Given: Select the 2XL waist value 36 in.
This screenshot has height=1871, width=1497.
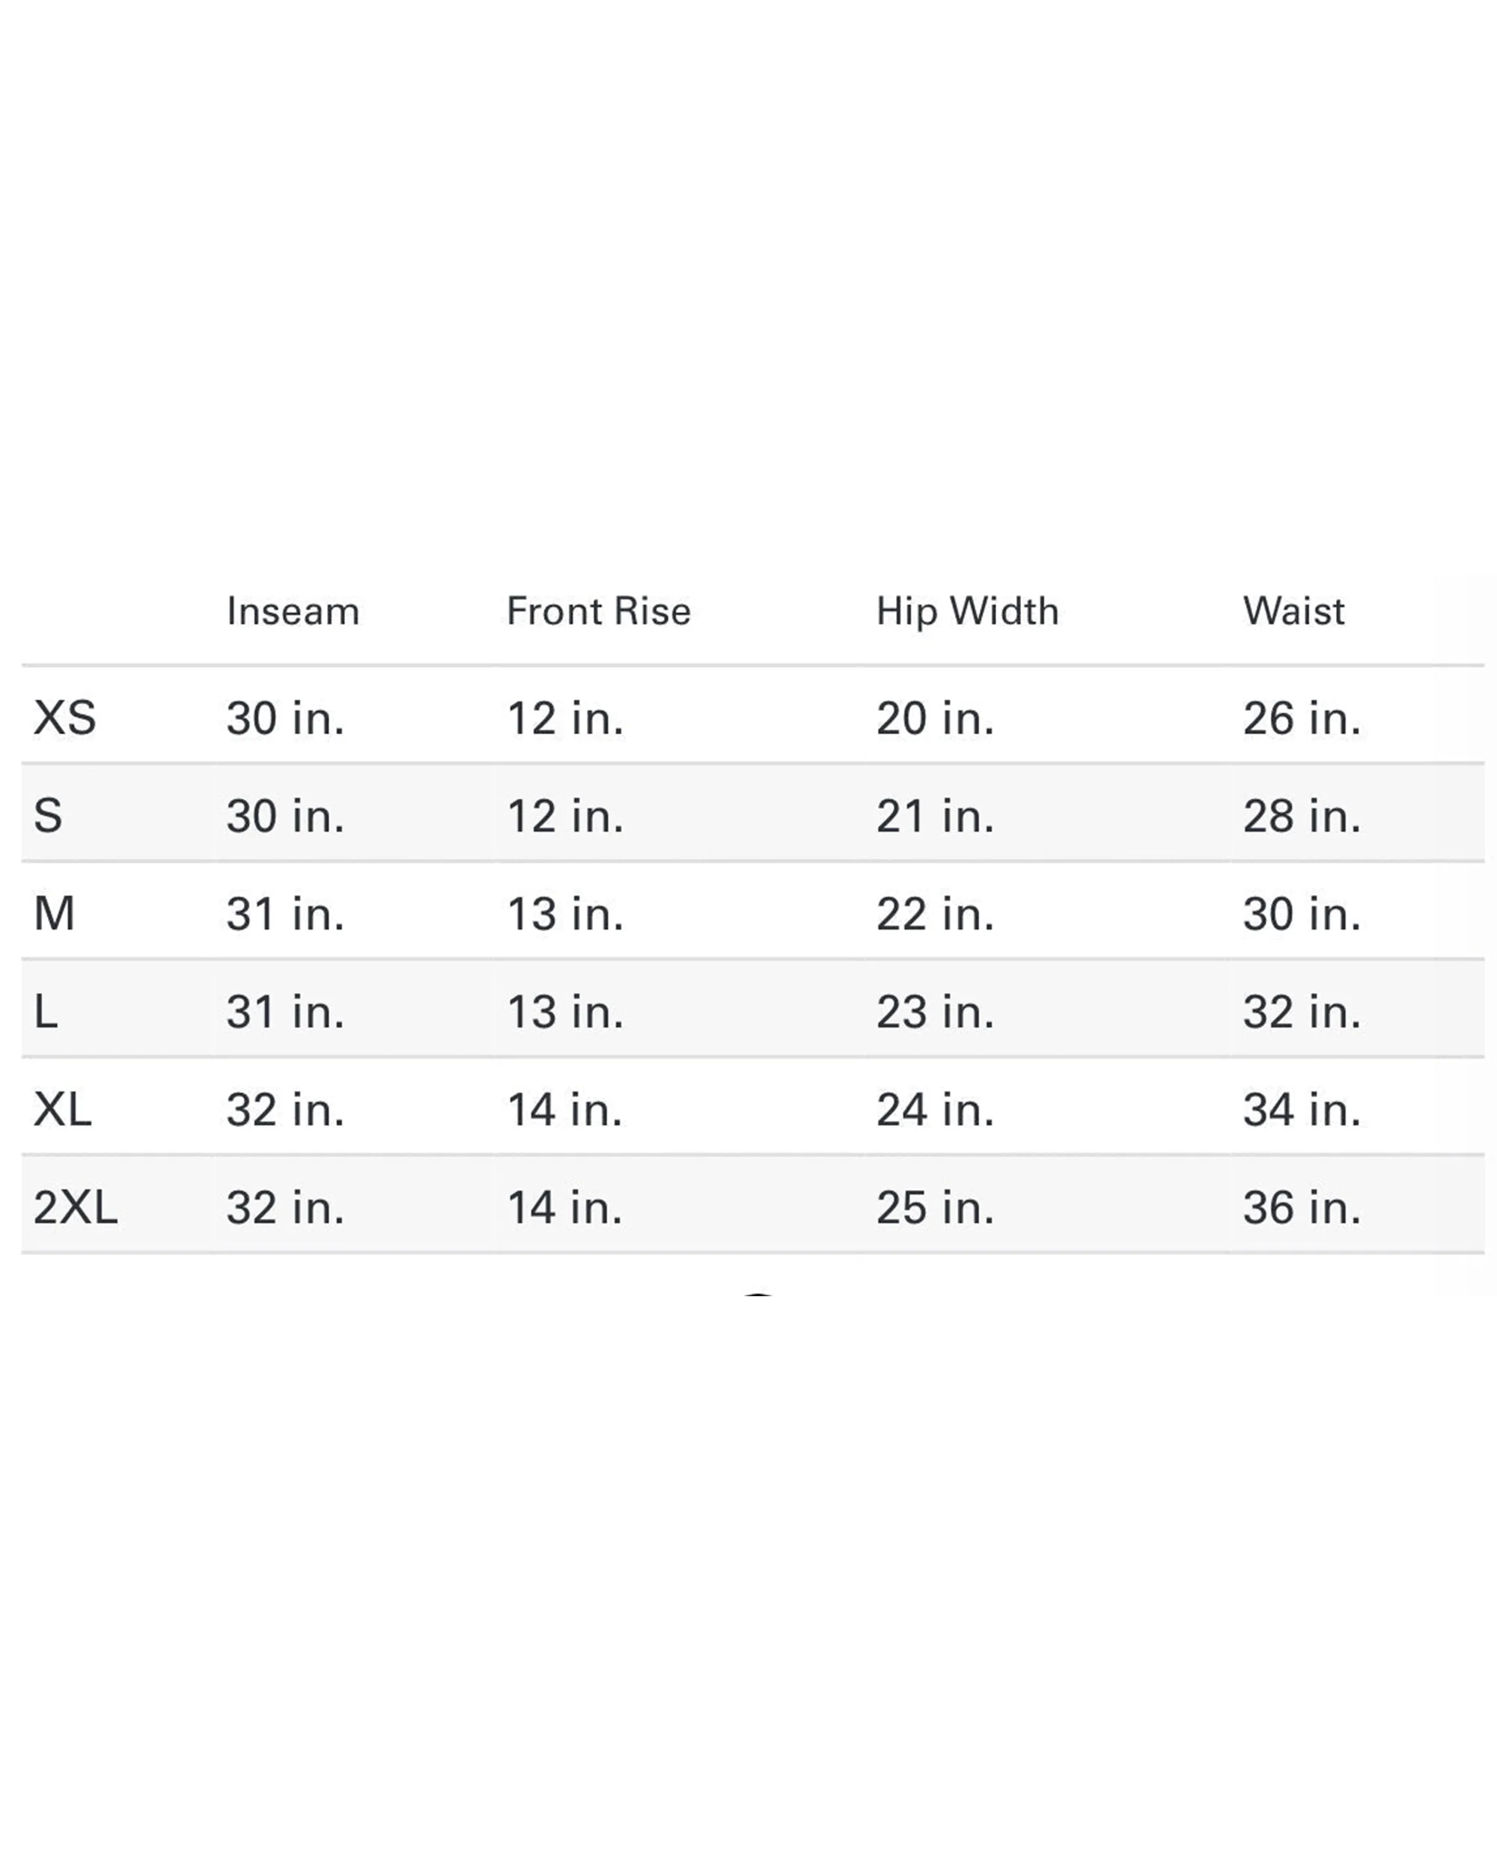Looking at the screenshot, I should tap(1301, 1209).
